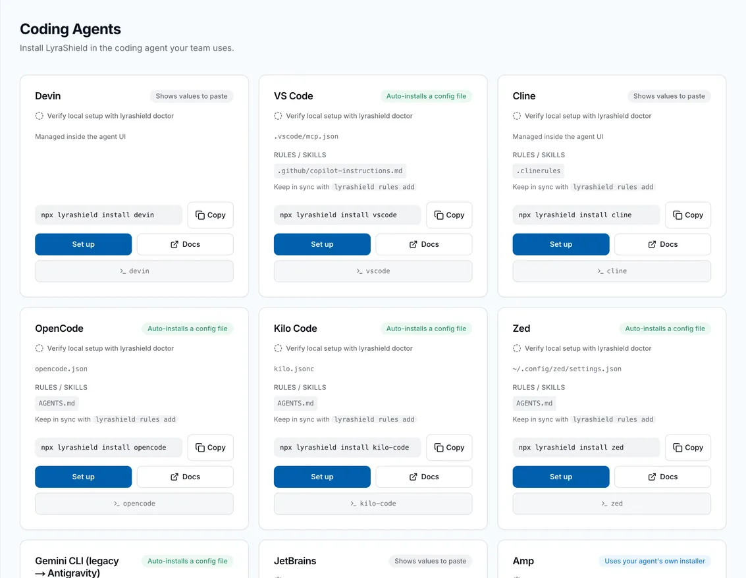
Task: Click the copy icon in the VS Code card
Action: (439, 215)
